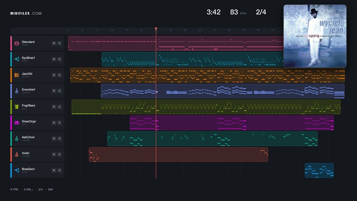
Task: Select the FngrBass note clip
Action: coord(206,107)
